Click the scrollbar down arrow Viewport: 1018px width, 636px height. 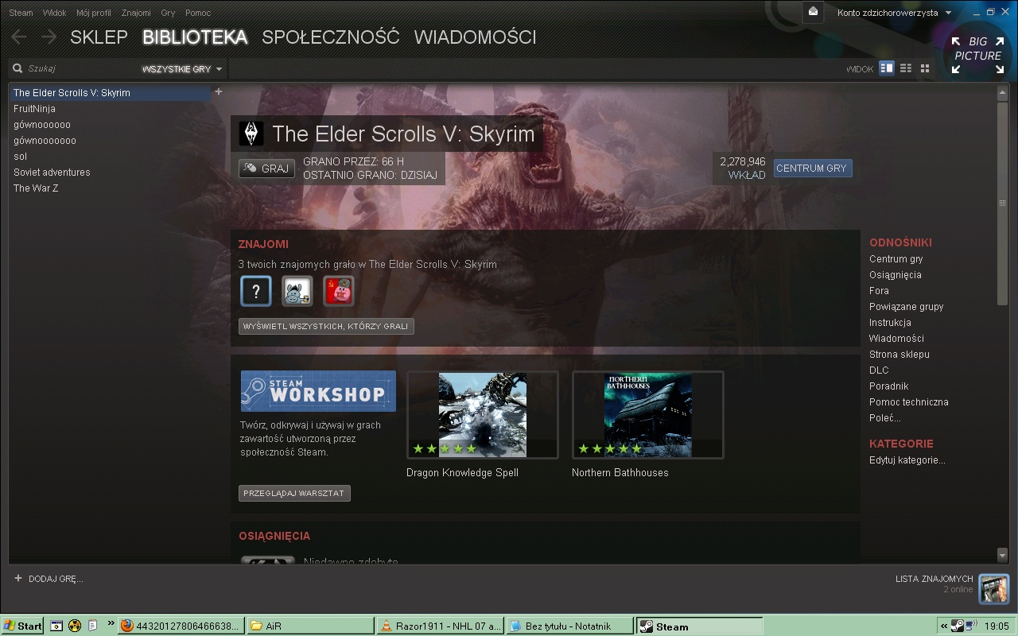point(1002,555)
